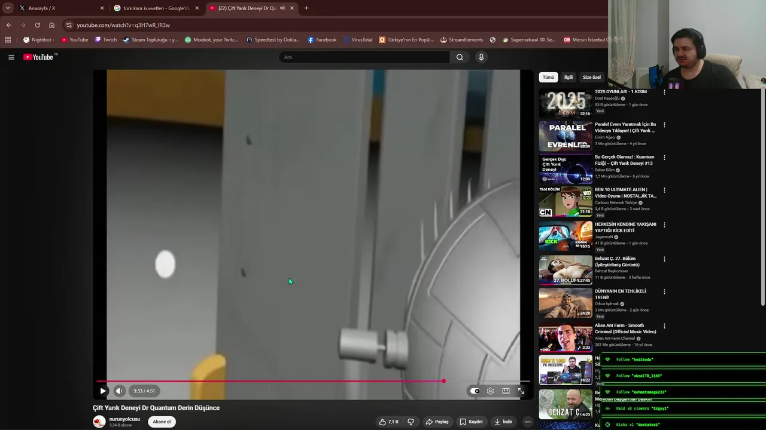This screenshot has width=766, height=430.
Task: Open Alien Ant Farm Smooth Criminal title
Action: 625,328
